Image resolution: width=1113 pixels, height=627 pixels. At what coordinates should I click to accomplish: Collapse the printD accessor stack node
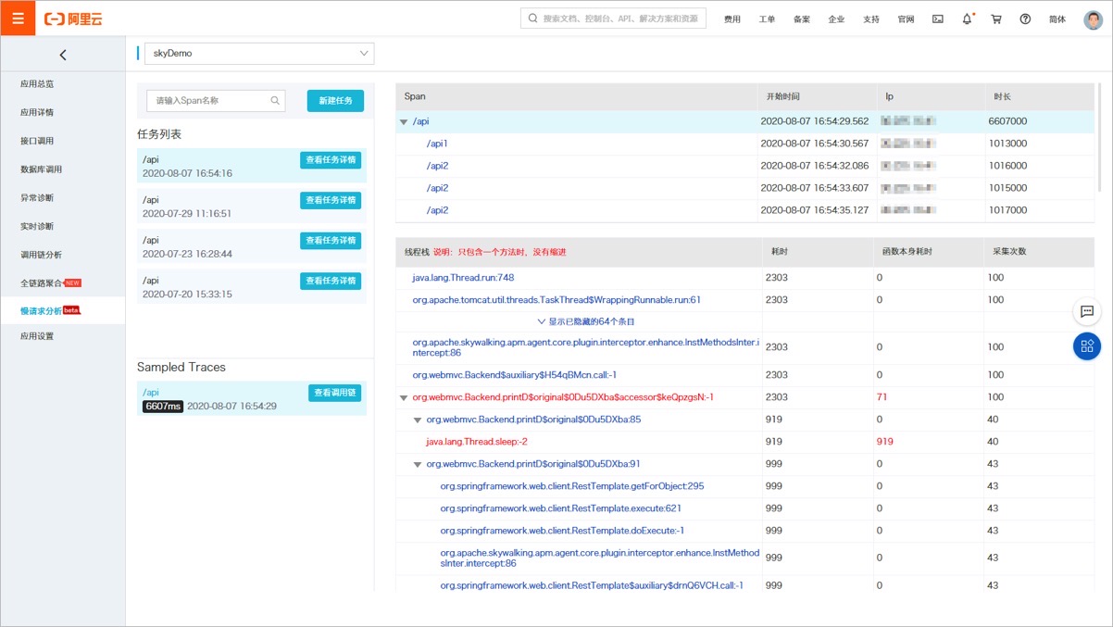pos(404,398)
